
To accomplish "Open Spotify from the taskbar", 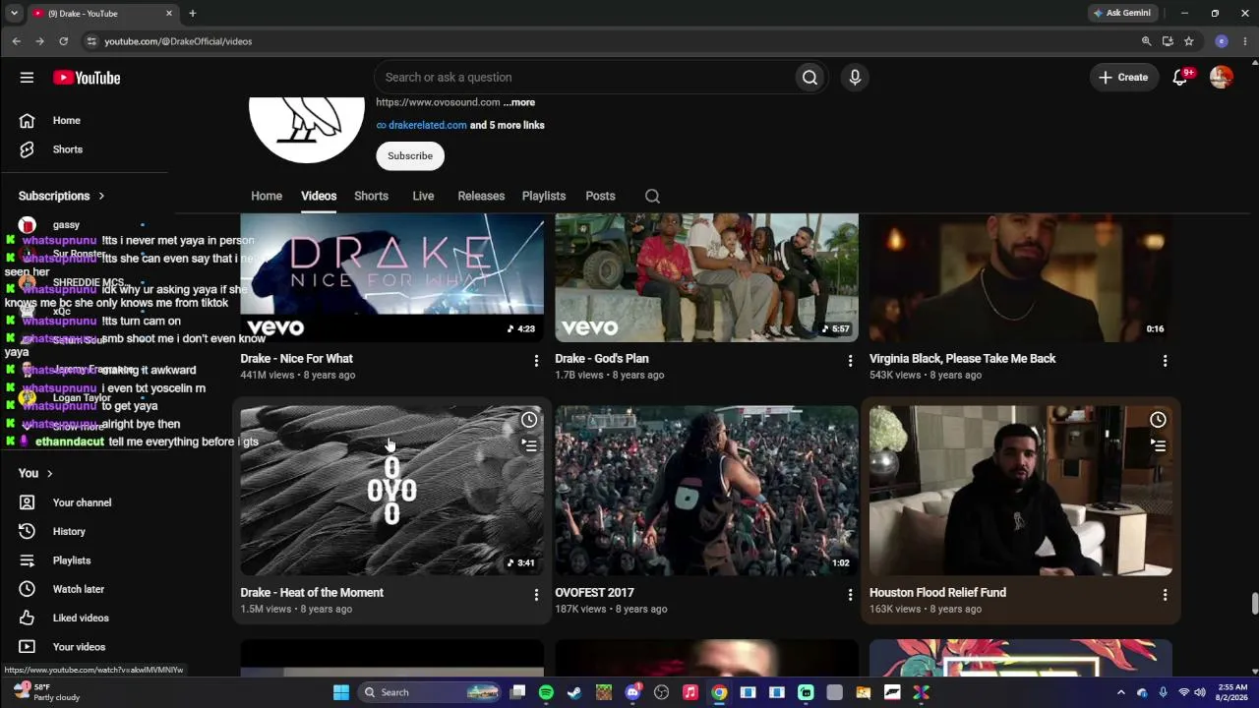I will click(546, 692).
